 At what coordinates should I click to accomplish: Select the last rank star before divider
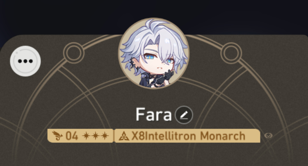click(x=105, y=136)
